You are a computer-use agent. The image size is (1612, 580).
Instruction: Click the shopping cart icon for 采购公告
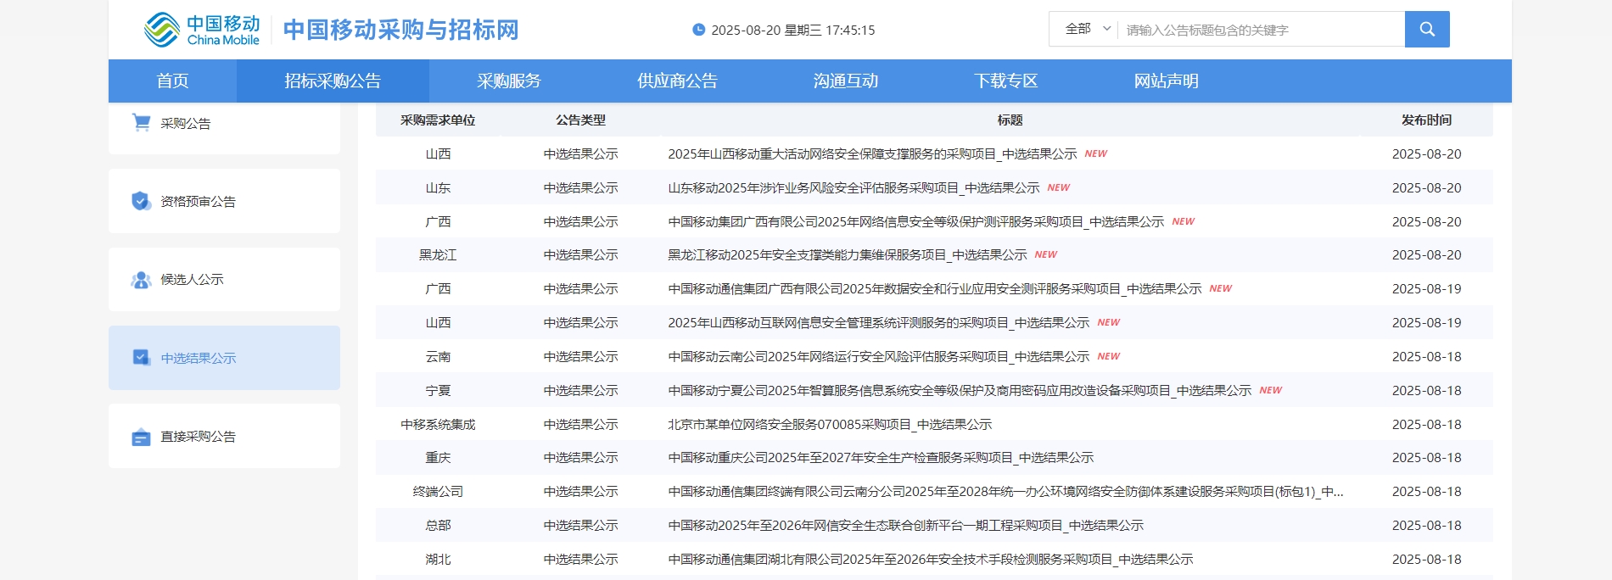coord(141,123)
